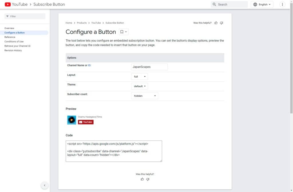Image resolution: width=293 pixels, height=192 pixels.
Task: Click the globe language icon
Action: (255, 5)
